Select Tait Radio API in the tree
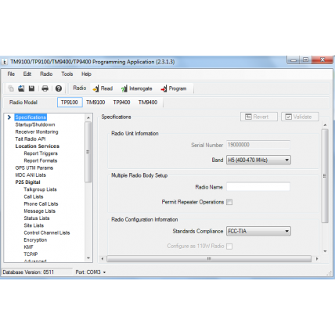This screenshot has height=335, width=335. point(31,139)
